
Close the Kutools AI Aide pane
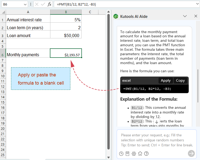coord(196,16)
